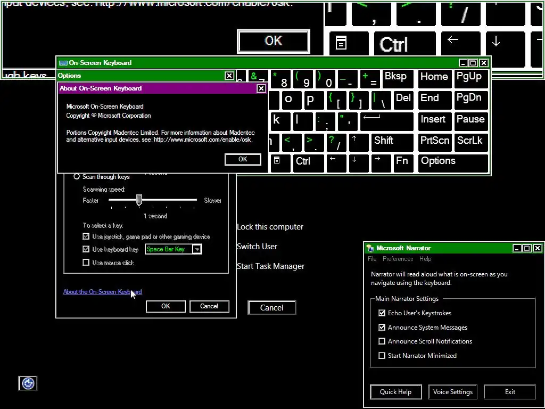Tap the plus equals key
545x409 pixels.
369,79
